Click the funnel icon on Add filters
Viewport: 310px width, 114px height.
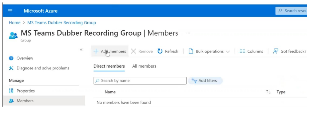pos(194,81)
